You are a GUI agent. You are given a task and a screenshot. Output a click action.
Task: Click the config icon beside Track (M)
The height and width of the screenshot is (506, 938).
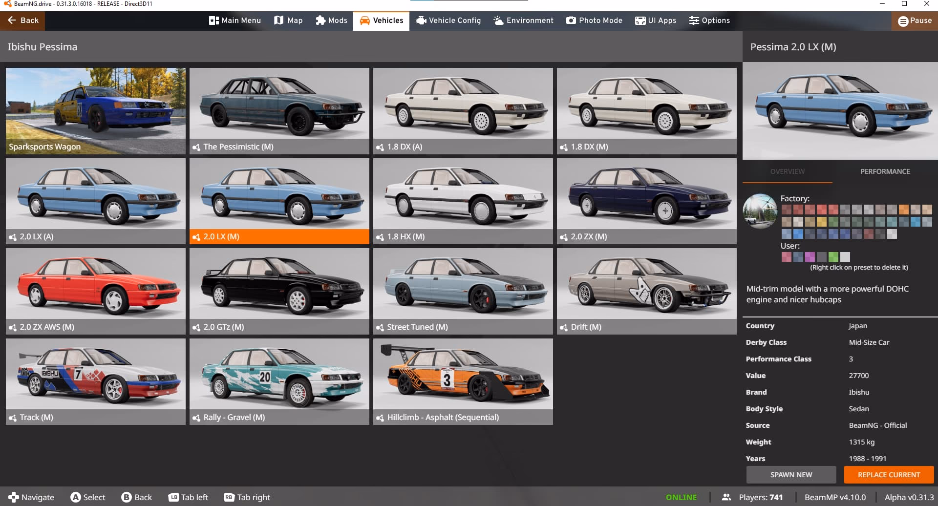click(x=13, y=418)
